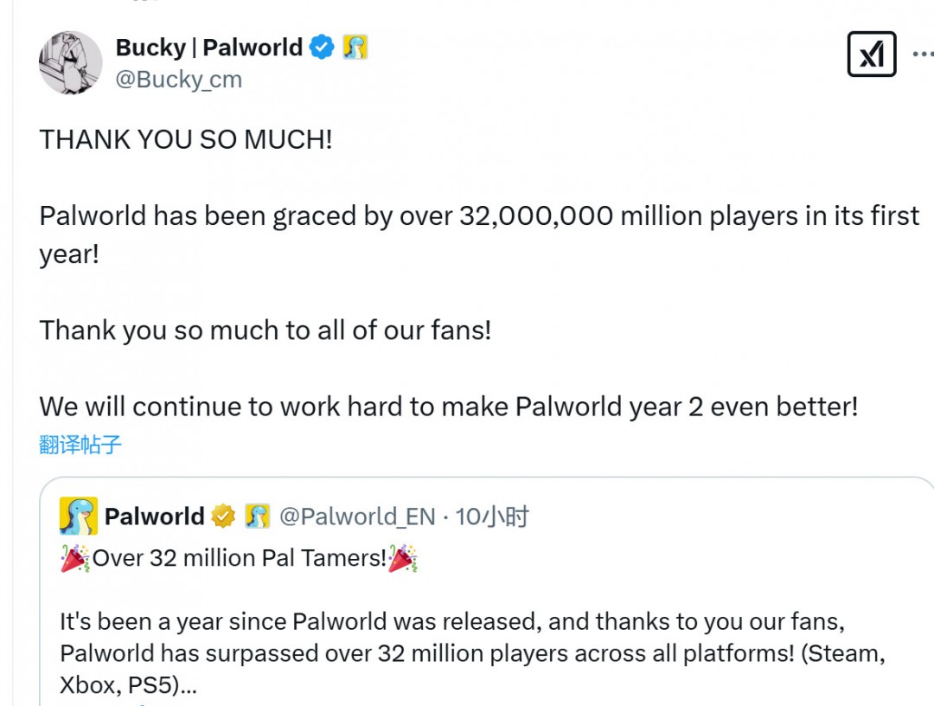Expand the post's more options ellipsis menu
The height and width of the screenshot is (706, 934).
tap(923, 55)
